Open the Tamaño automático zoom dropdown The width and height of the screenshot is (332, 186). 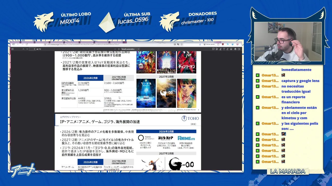(130, 49)
